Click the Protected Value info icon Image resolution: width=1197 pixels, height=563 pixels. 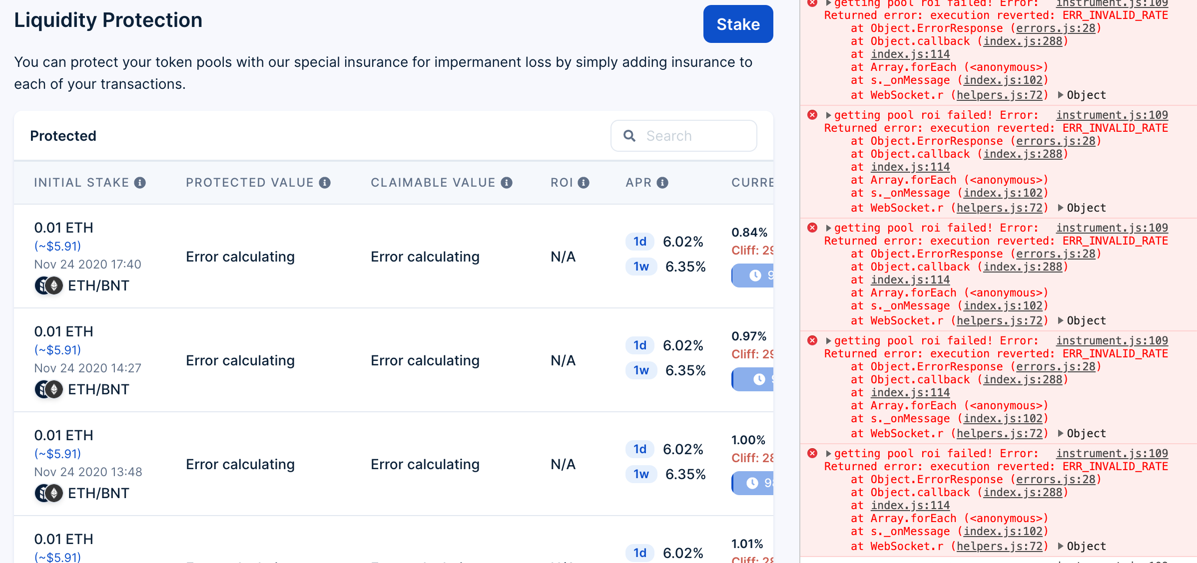325,182
